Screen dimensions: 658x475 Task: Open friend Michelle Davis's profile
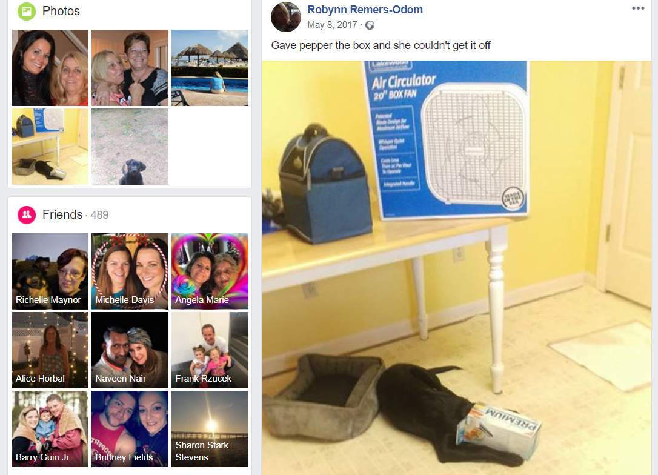130,271
